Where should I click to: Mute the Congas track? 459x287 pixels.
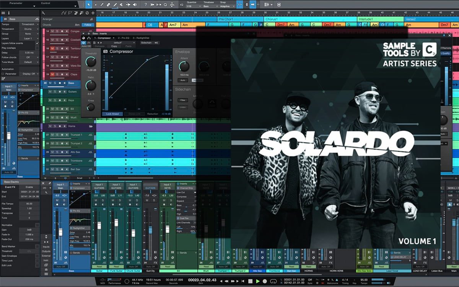[x=52, y=31]
